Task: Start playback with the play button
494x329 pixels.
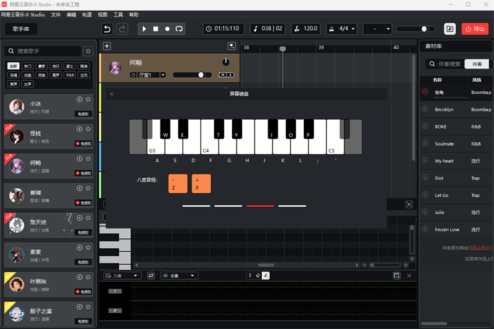Action: pos(144,29)
